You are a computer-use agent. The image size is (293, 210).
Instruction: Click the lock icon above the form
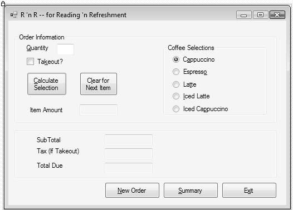click(x=3, y=3)
